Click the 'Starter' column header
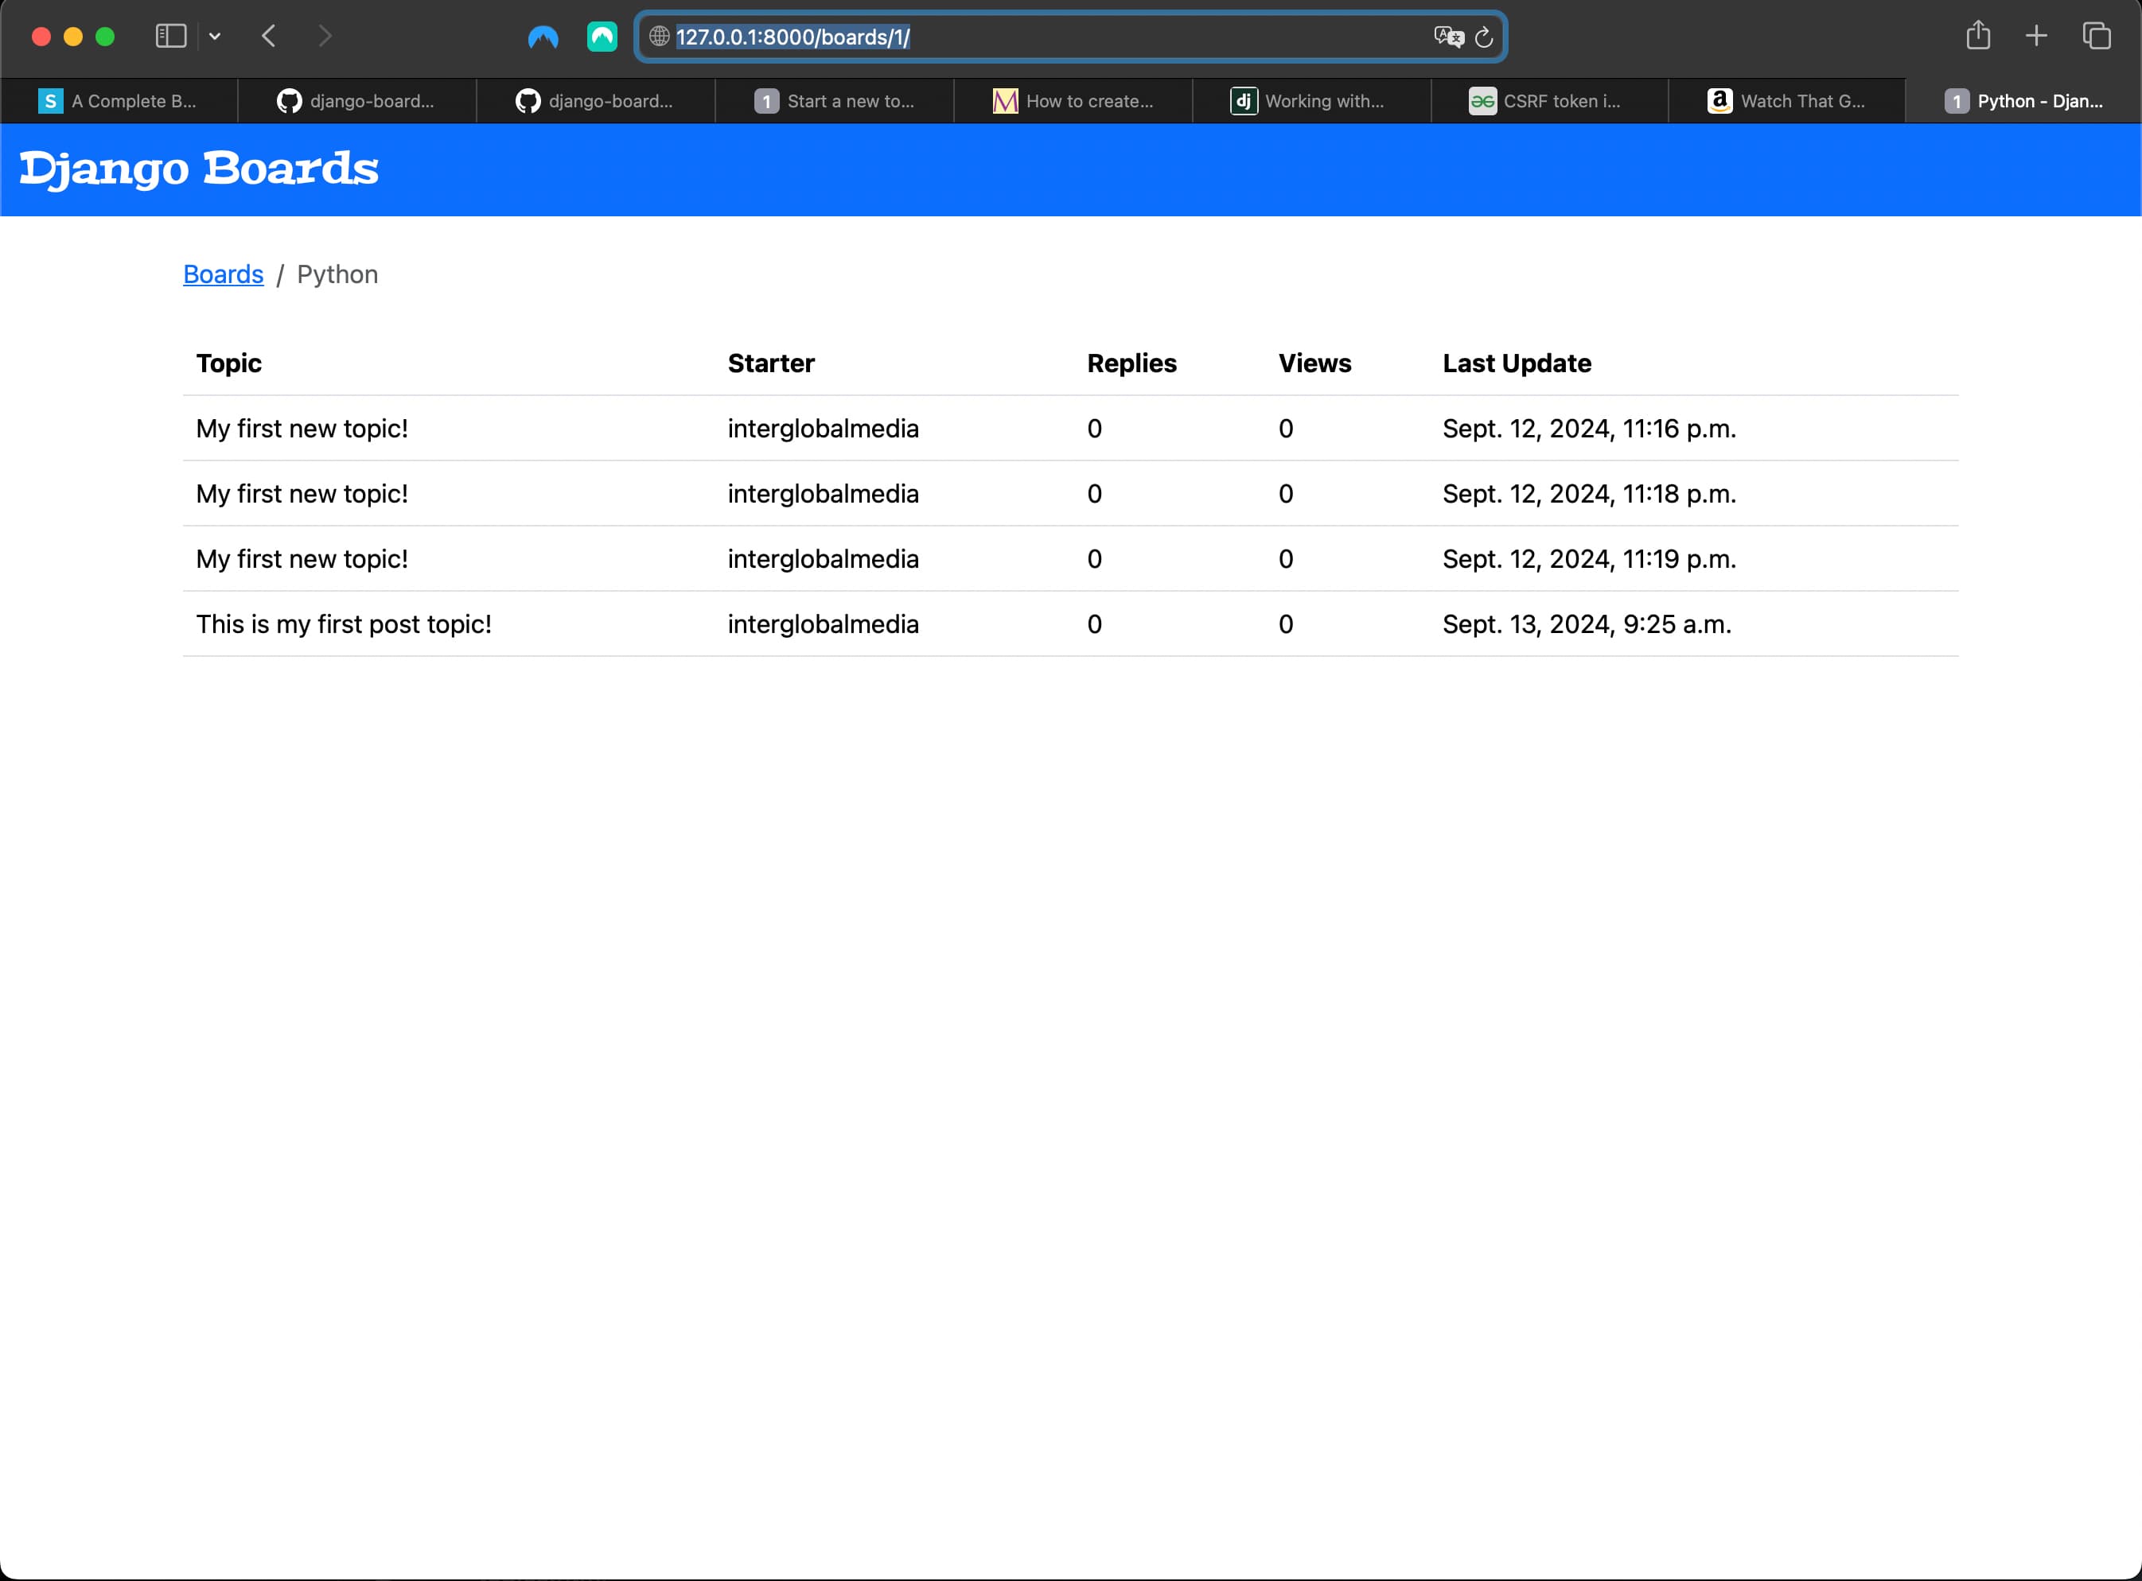The image size is (2142, 1581). 771,363
